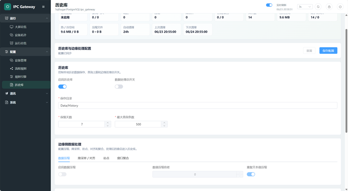Click the refresh icon button in header

click(x=318, y=7)
